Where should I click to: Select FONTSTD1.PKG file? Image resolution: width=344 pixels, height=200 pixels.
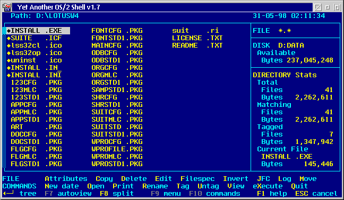pos(117,38)
